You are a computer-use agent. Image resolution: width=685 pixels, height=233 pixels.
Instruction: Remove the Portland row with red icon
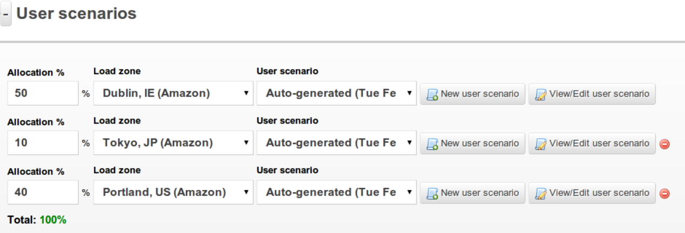[665, 194]
